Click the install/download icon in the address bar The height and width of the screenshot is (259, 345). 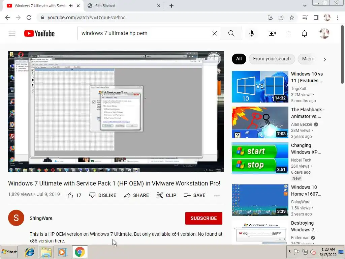click(270, 18)
